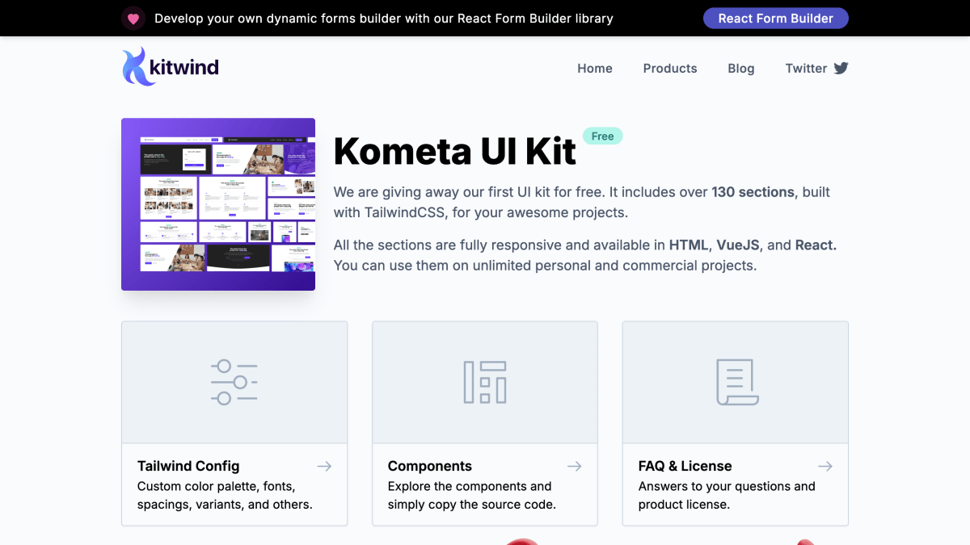Screen dimensions: 970x545
Task: Open the Twitter link text
Action: [x=806, y=69]
